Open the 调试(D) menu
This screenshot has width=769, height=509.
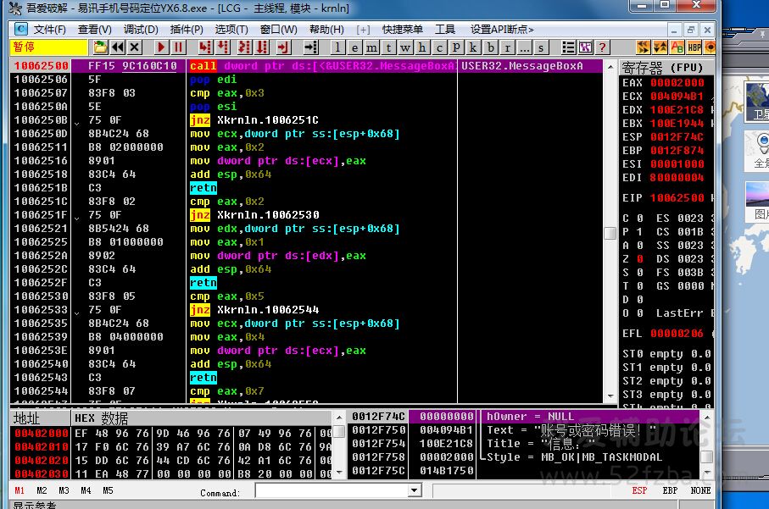click(141, 30)
